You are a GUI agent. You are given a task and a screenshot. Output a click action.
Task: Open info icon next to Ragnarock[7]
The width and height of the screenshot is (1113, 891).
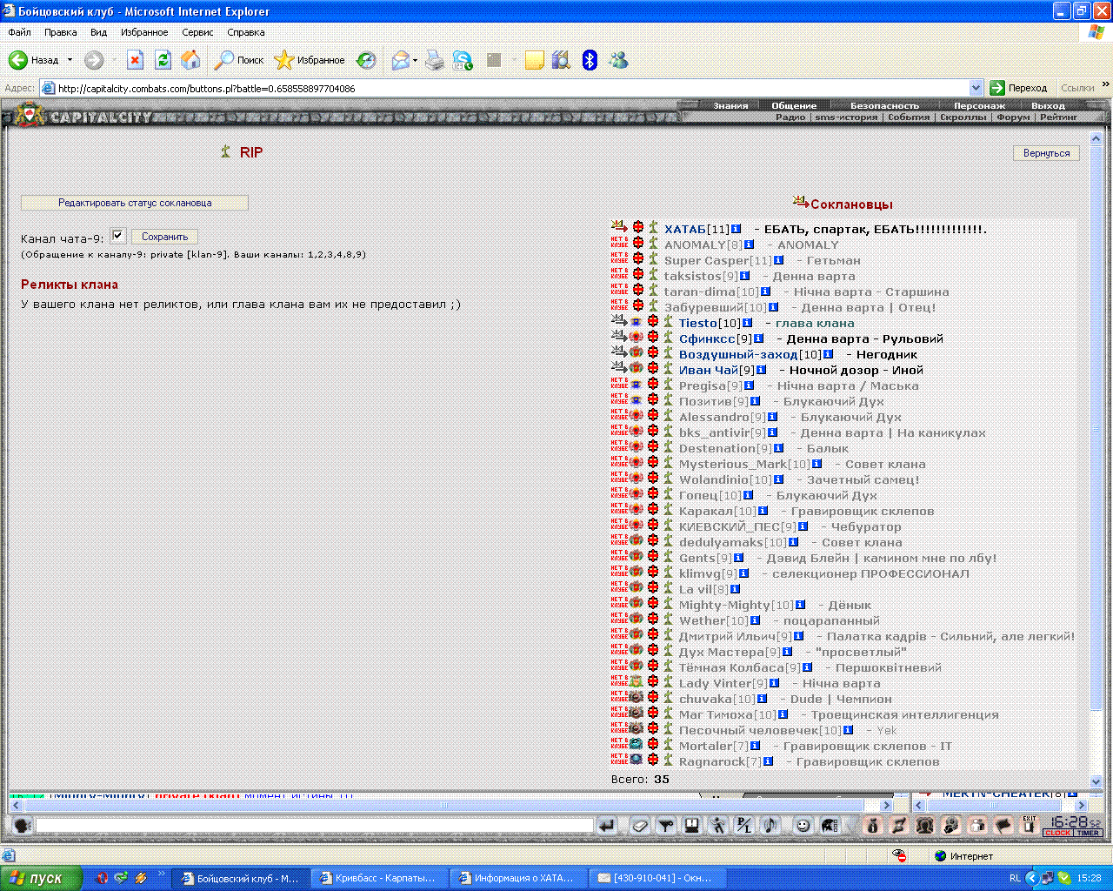click(x=768, y=762)
